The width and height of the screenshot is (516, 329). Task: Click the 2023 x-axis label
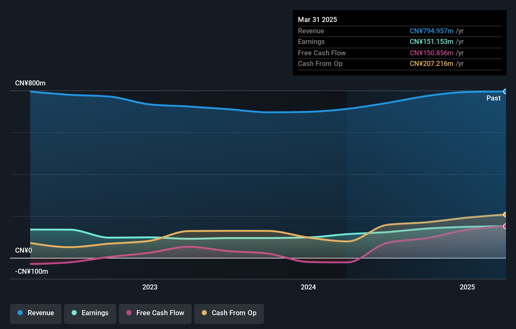(x=150, y=287)
